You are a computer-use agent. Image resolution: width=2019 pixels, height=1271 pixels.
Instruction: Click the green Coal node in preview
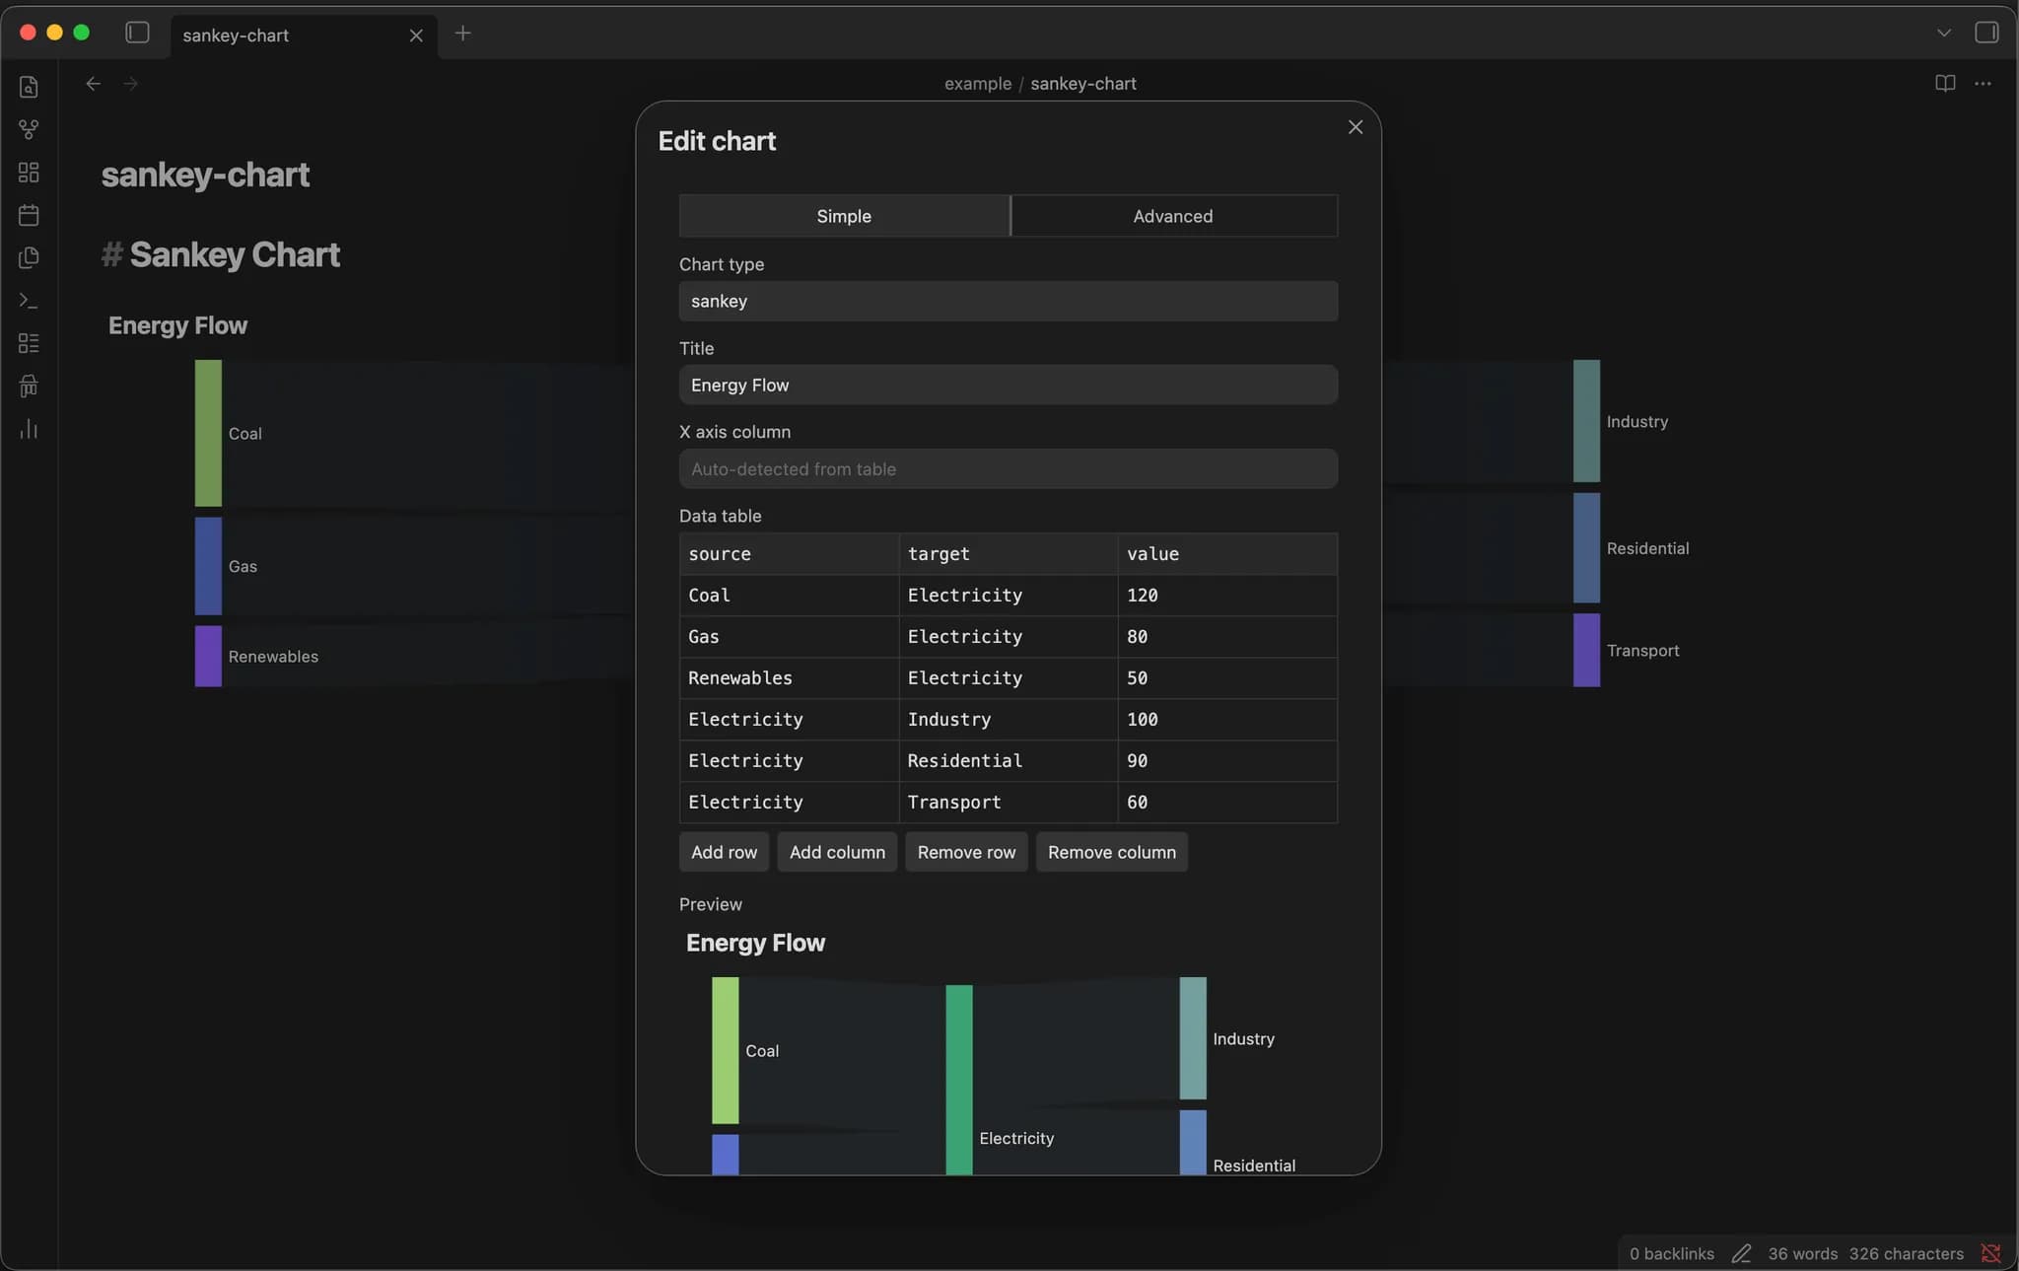[726, 1050]
